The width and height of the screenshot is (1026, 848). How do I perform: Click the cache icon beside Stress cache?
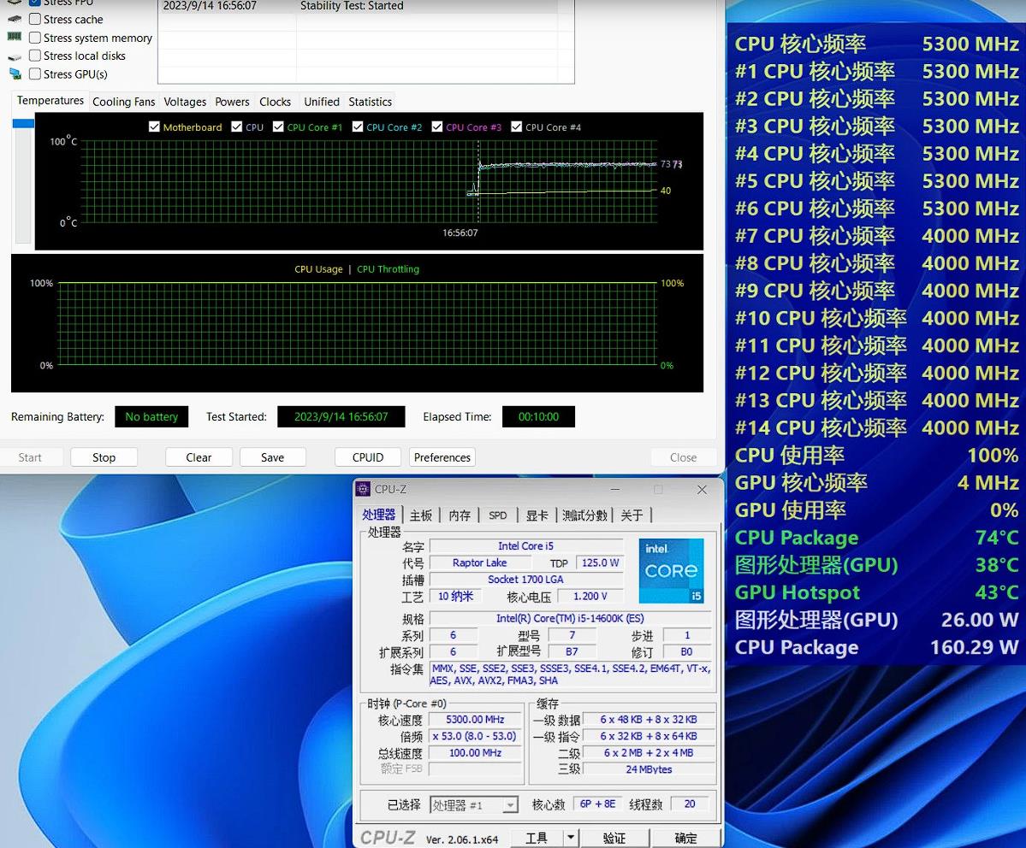click(x=15, y=19)
